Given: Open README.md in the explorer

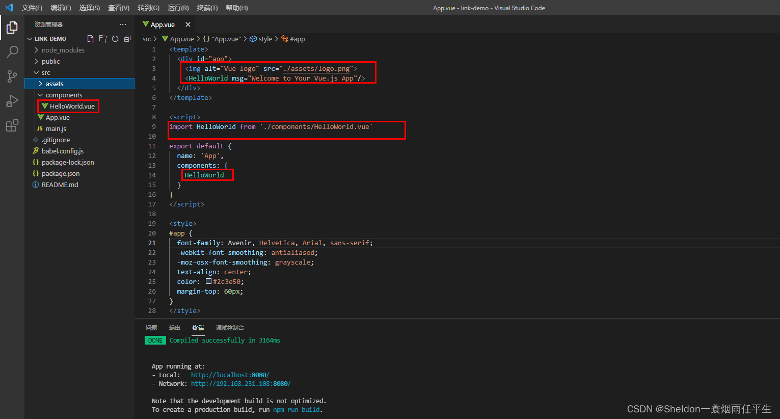Looking at the screenshot, I should pos(60,185).
